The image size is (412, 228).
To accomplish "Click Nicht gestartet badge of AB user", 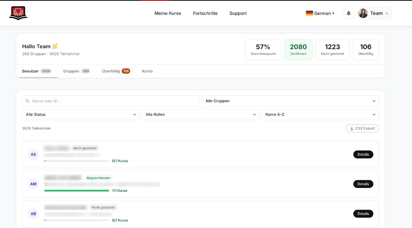I will (x=103, y=207).
